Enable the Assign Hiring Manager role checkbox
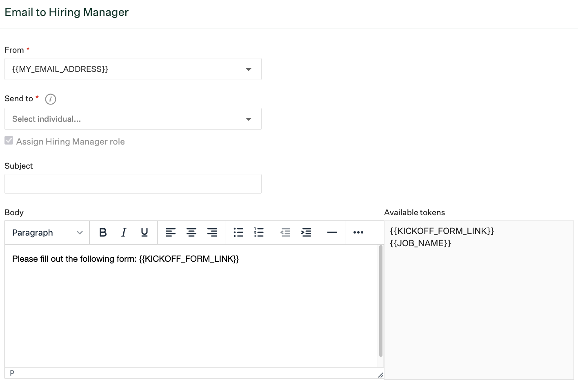This screenshot has width=578, height=383. [x=9, y=140]
